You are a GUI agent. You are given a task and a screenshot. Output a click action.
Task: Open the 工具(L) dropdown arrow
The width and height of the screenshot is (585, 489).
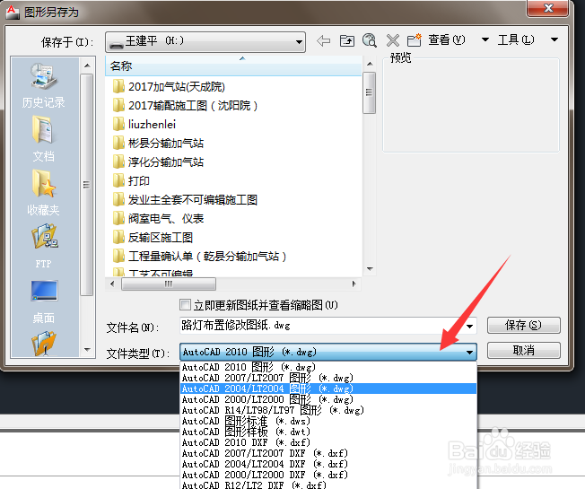click(554, 39)
